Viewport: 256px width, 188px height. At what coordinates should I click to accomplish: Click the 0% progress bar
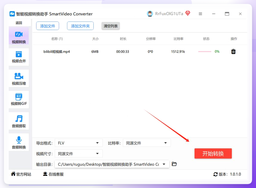point(205,52)
